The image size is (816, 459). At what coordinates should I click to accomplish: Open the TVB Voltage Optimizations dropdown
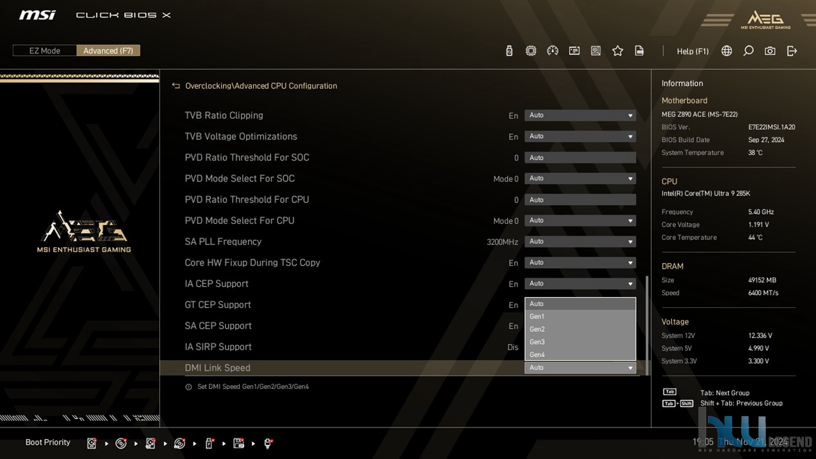[580, 136]
